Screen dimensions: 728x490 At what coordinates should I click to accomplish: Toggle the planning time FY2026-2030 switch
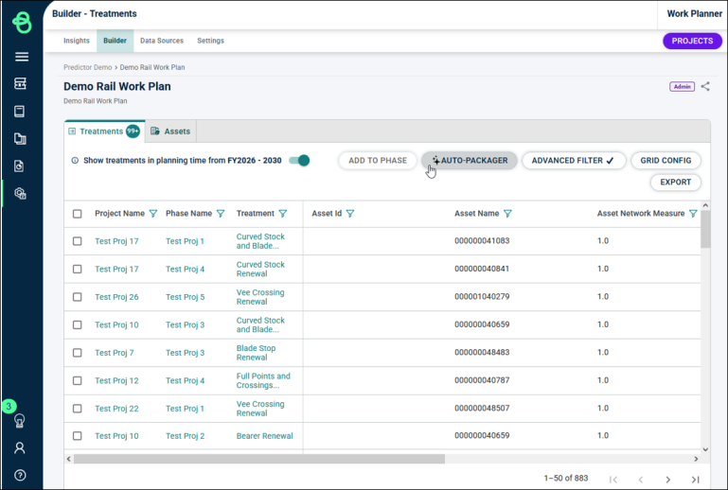coord(299,161)
